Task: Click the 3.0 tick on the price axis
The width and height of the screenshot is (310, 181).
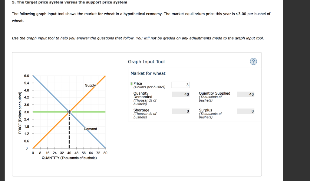Action: (x=26, y=112)
